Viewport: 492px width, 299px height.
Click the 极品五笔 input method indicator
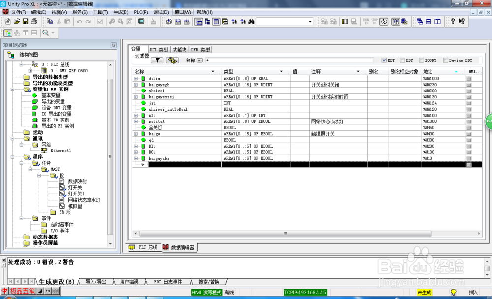[x=22, y=291]
